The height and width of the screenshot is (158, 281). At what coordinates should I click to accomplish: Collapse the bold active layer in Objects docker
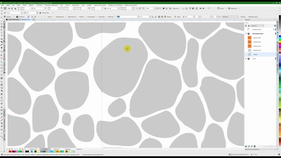[246, 33]
